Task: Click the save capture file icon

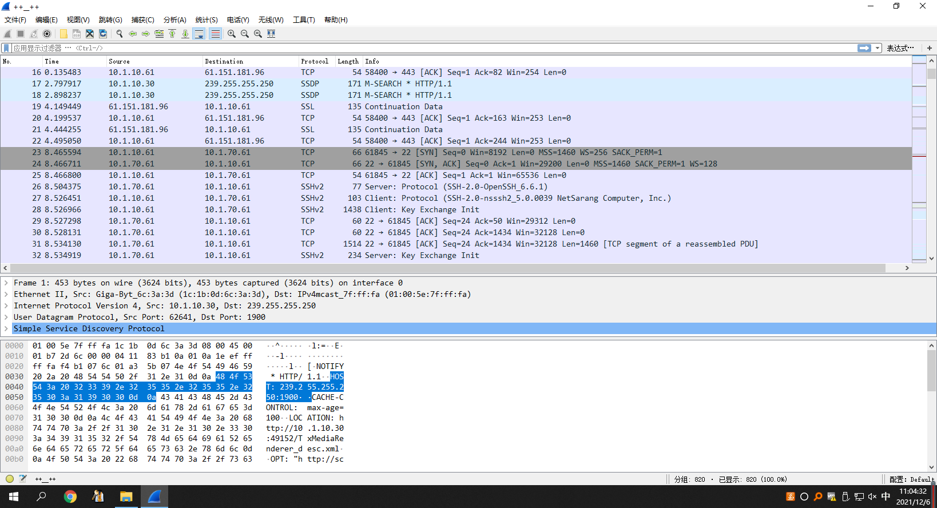Action: 77,34
